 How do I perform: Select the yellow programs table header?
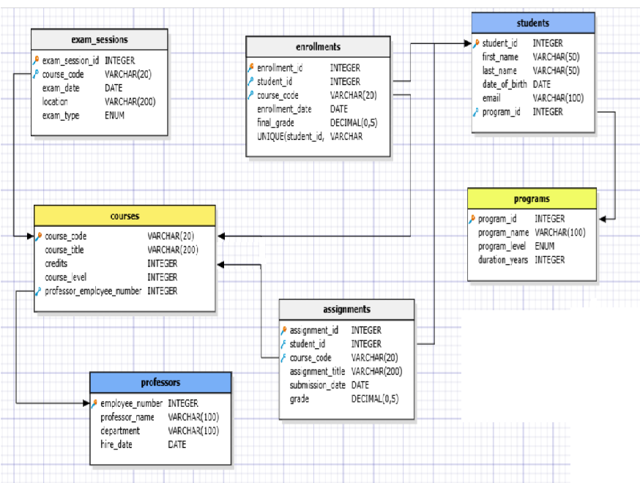point(532,198)
